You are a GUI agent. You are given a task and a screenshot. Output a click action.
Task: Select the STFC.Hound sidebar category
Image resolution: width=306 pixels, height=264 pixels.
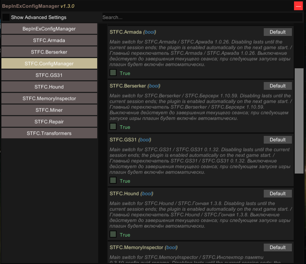coord(49,87)
